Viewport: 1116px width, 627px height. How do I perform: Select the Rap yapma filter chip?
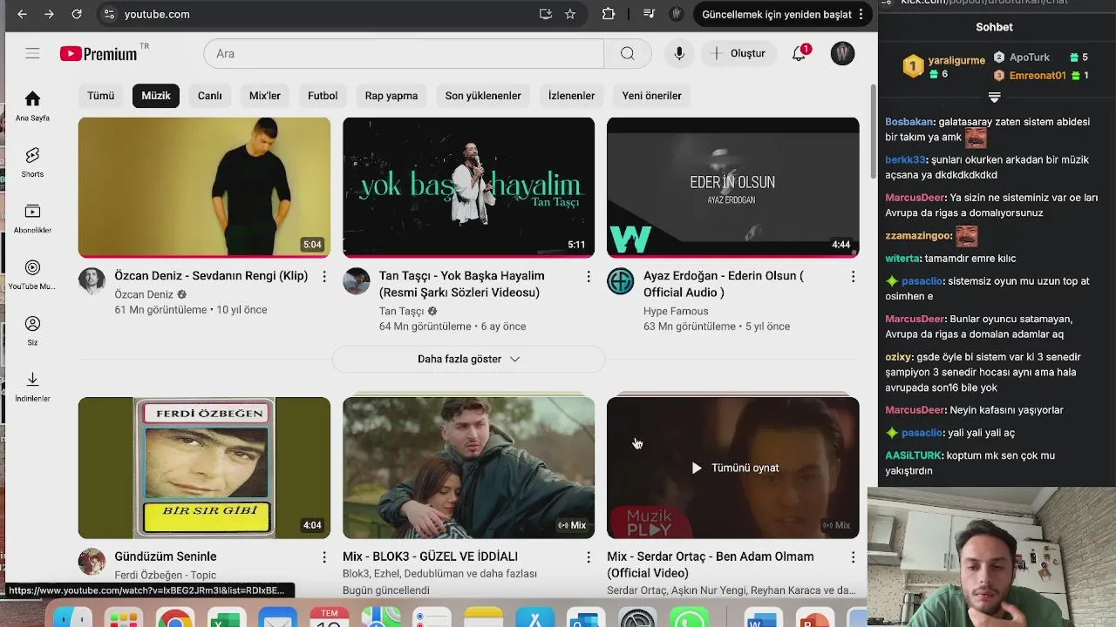(391, 96)
